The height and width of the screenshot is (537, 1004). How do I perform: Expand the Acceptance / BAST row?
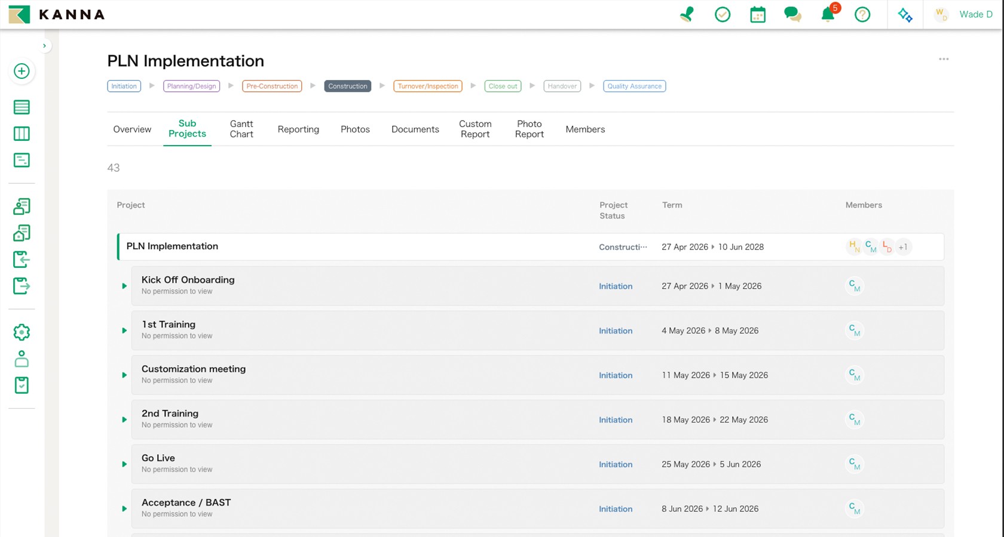click(124, 509)
